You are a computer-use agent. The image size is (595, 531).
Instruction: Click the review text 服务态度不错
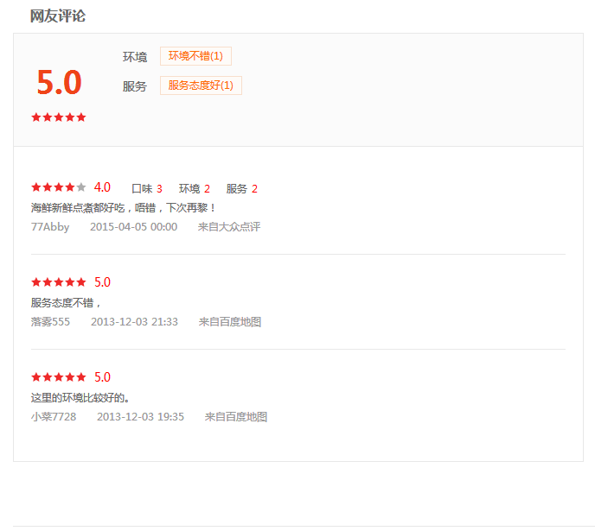pyautogui.click(x=67, y=303)
